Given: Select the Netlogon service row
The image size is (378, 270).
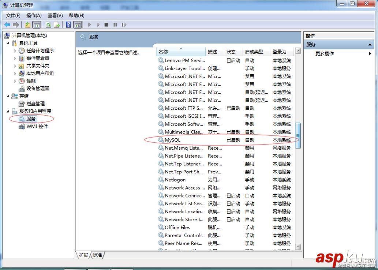Looking at the screenshot, I should (x=225, y=180).
